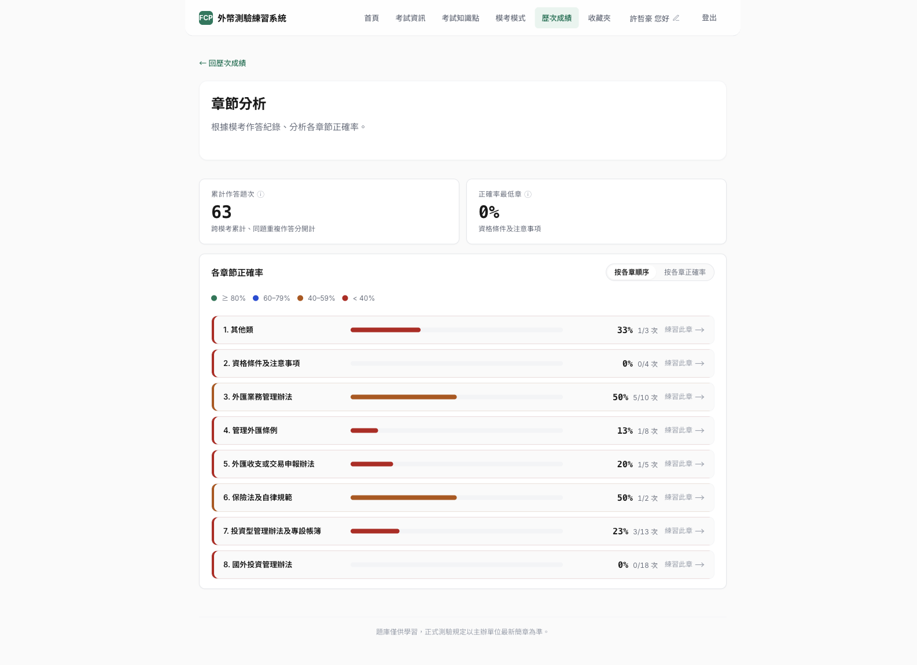The image size is (917, 665).
Task: Click progress bar for 保險法及自律規範
Action: point(456,498)
